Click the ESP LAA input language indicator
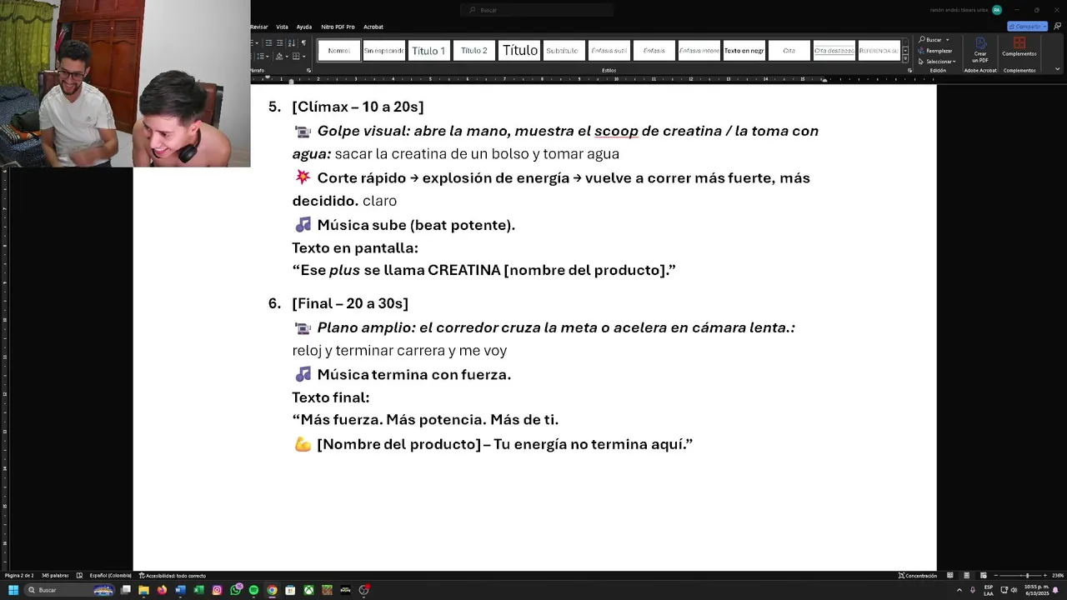The width and height of the screenshot is (1067, 600). tap(989, 590)
